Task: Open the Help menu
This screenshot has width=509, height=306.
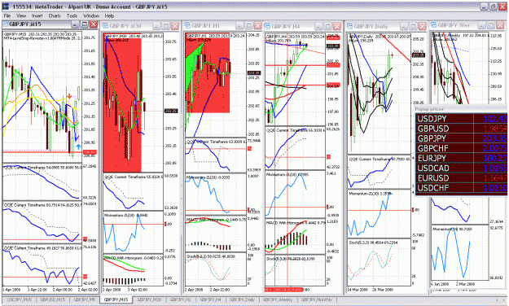Action: 109,15
